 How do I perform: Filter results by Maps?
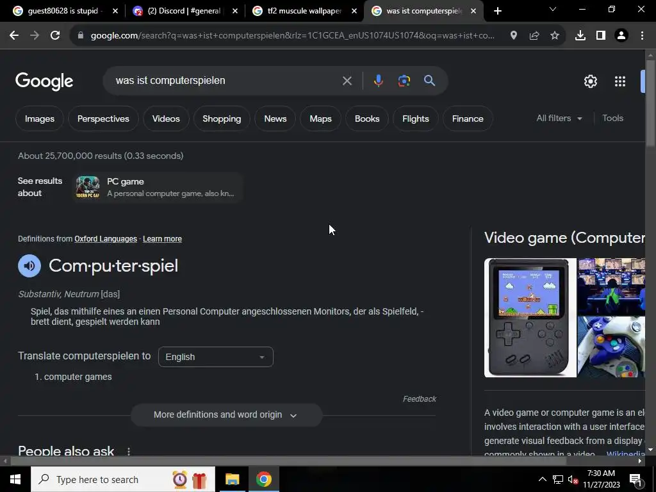click(320, 119)
